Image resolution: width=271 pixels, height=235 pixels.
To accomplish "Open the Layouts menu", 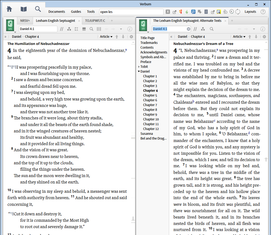I will (x=250, y=12).
